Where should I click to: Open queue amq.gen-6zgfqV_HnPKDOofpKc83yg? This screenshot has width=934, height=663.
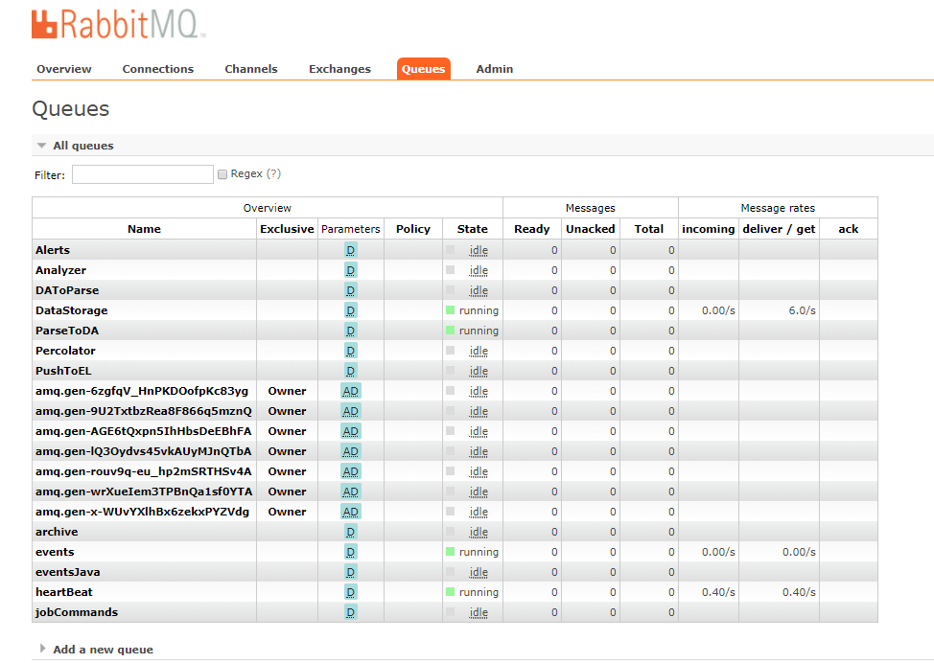pyautogui.click(x=142, y=391)
